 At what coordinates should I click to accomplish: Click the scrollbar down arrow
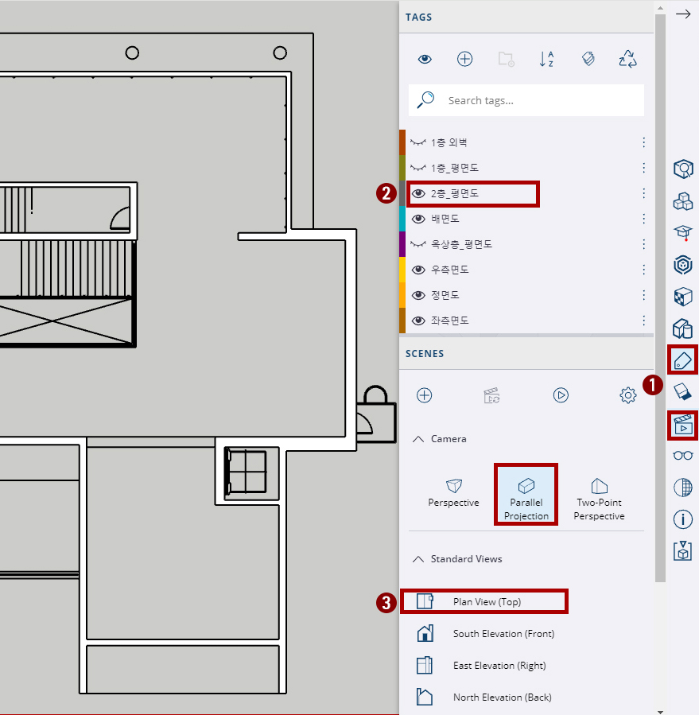pos(660,711)
